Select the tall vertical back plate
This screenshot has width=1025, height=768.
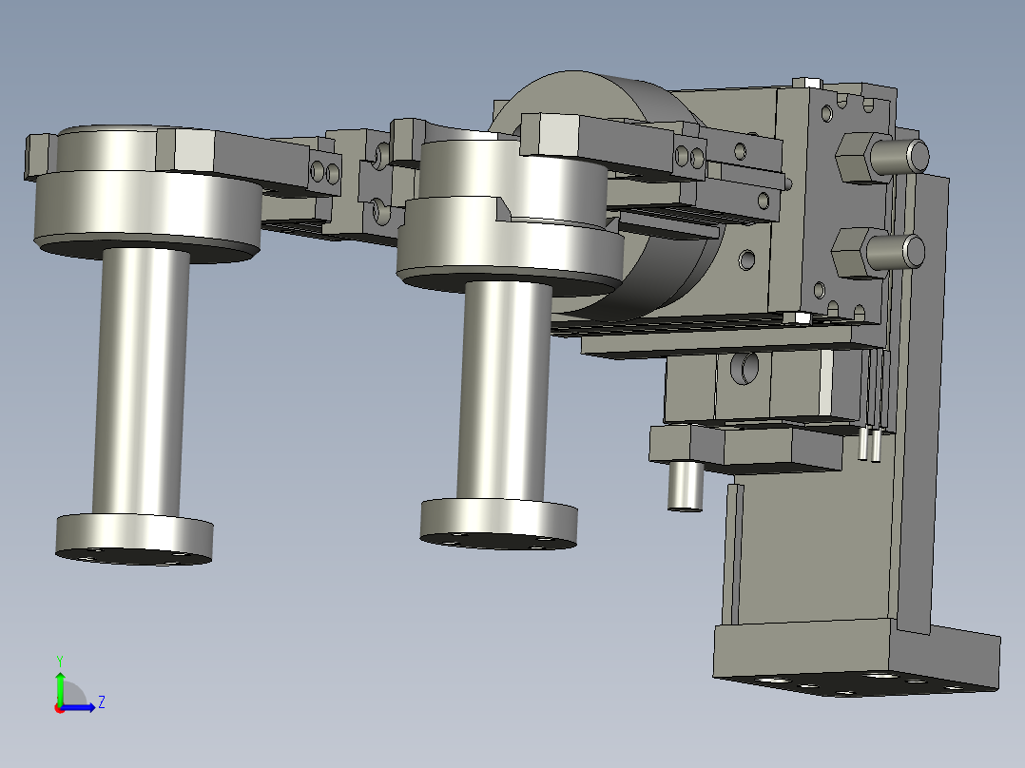[921, 405]
